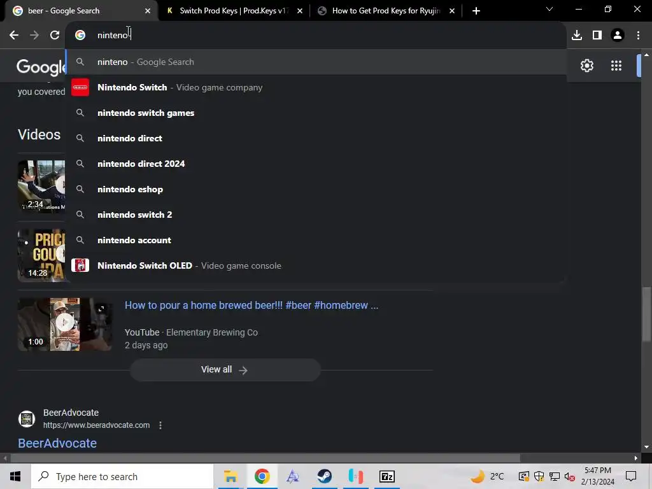Select suggestion 'nintendo eshop'
This screenshot has height=489, width=652.
point(316,189)
